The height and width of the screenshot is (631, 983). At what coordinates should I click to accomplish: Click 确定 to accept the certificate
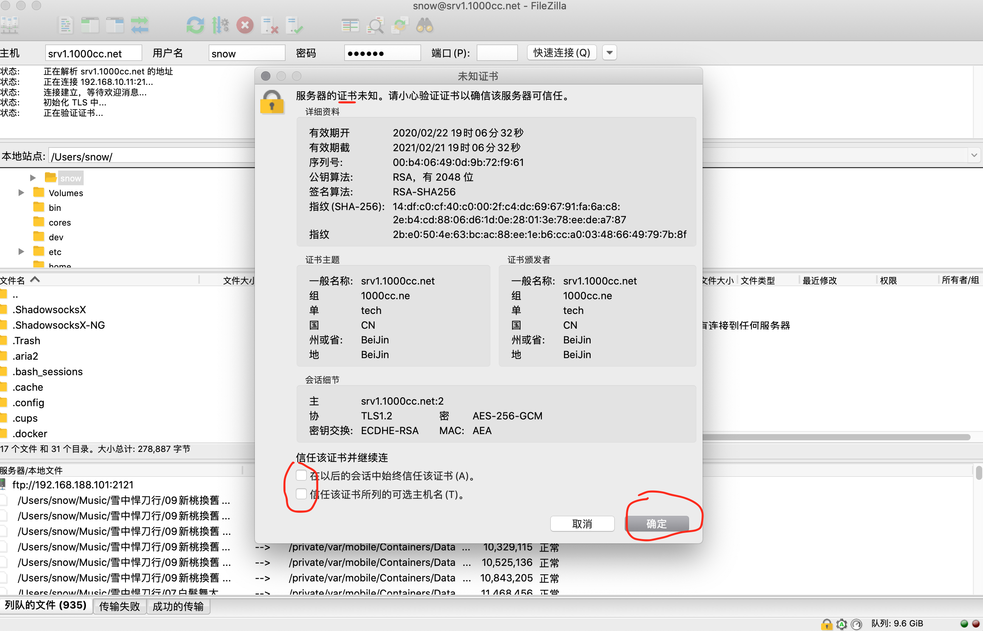pyautogui.click(x=657, y=523)
